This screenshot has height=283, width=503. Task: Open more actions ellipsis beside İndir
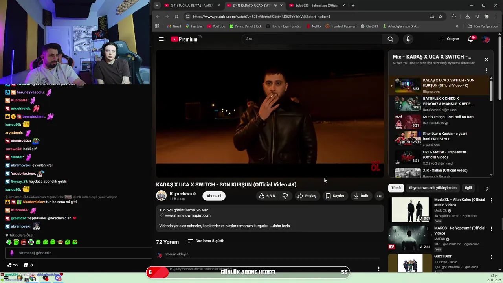pyautogui.click(x=379, y=196)
